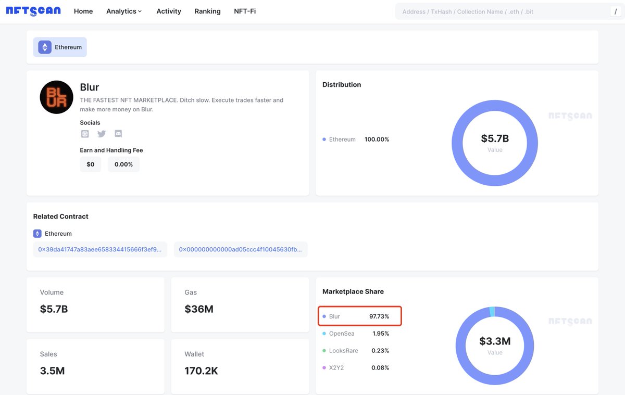Open the Blur website globe icon
This screenshot has width=625, height=395.
(x=85, y=134)
